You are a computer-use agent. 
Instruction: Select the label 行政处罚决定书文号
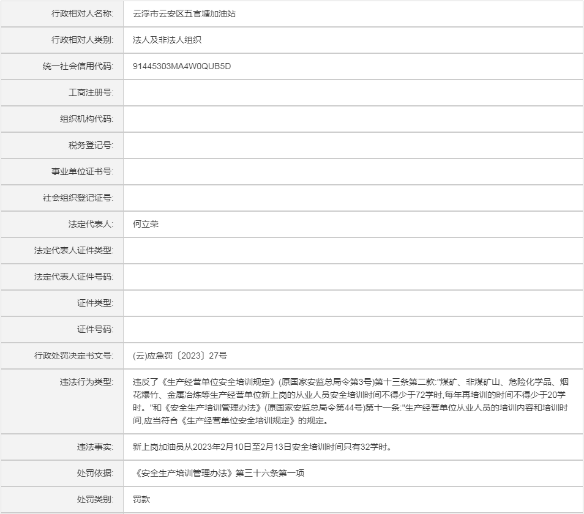73,356
